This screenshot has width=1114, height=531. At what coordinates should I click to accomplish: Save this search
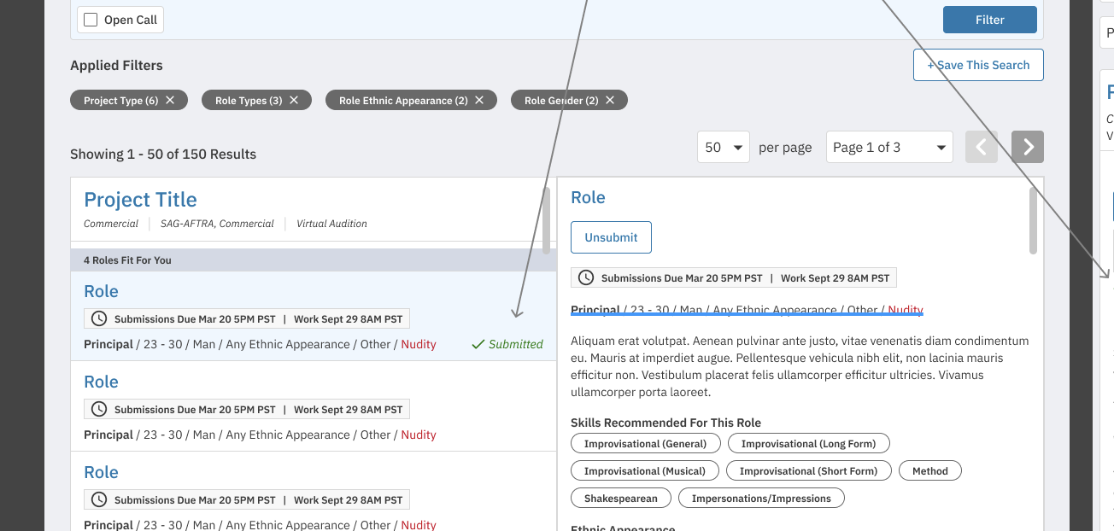click(978, 65)
